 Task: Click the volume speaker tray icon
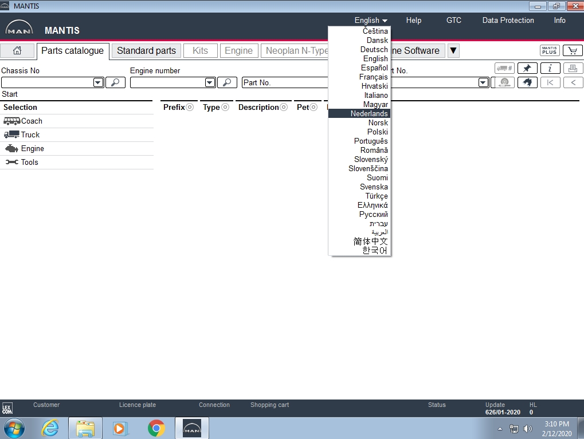[x=528, y=429]
